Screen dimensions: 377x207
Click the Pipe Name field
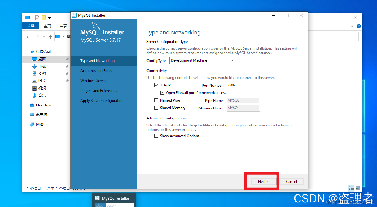(x=243, y=100)
